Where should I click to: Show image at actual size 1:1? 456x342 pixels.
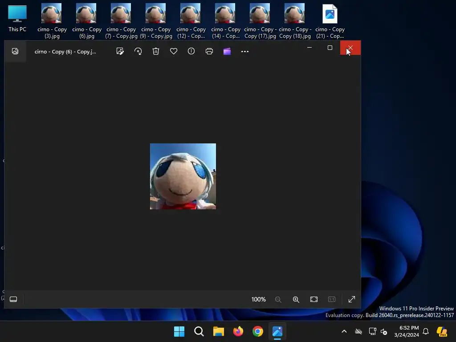[x=332, y=299]
